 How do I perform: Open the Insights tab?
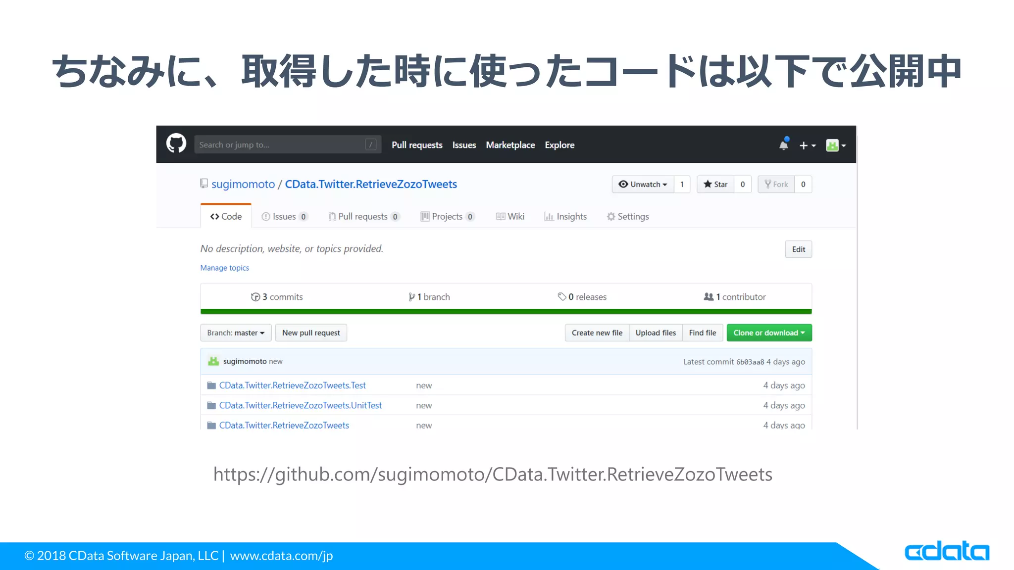click(565, 217)
